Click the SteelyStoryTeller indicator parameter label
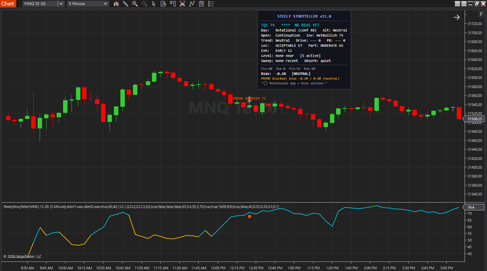Image resolution: width=487 pixels, height=271 pixels. [141, 206]
